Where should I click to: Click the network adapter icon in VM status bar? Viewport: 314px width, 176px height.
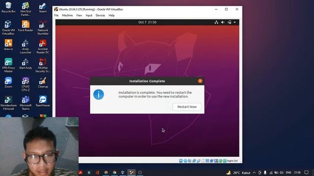194,161
